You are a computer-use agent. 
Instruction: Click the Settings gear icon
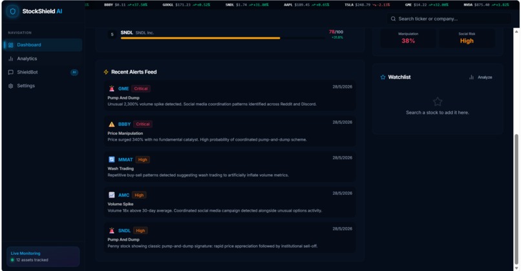point(10,86)
